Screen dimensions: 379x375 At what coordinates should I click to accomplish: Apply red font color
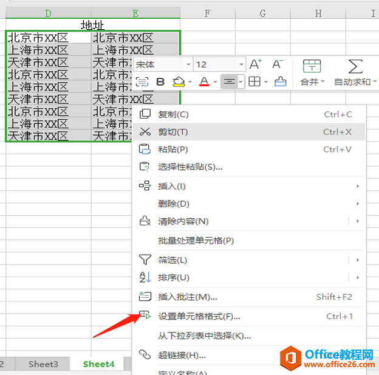coord(204,82)
